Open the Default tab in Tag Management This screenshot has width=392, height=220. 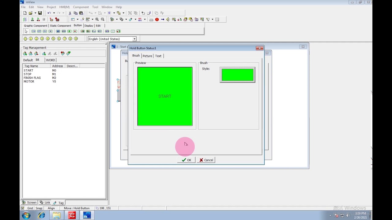(x=28, y=60)
